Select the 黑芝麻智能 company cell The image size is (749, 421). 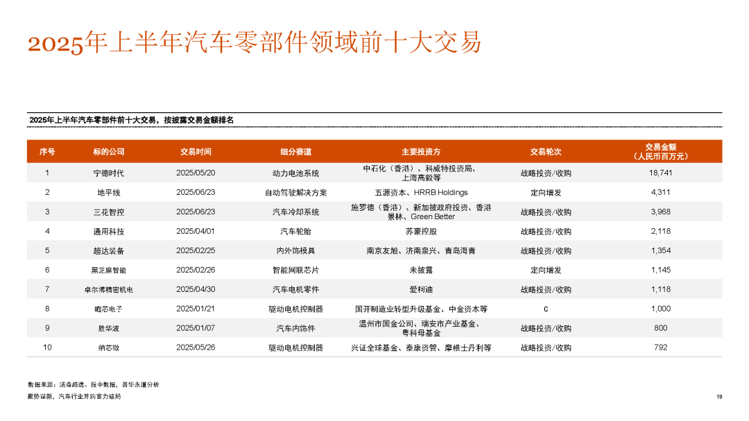pyautogui.click(x=108, y=270)
